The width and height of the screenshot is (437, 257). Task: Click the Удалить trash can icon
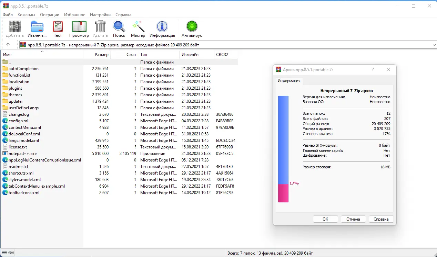(100, 27)
